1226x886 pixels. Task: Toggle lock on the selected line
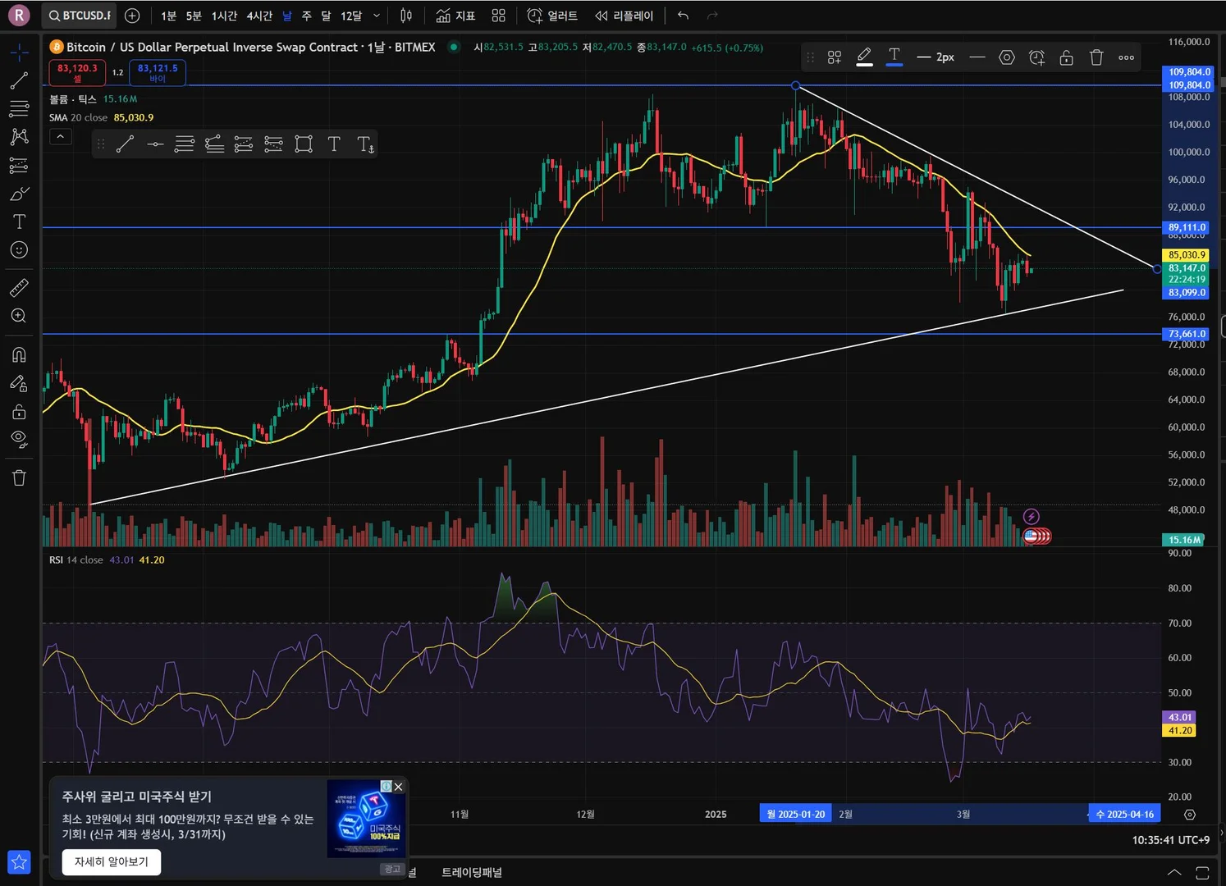[1066, 57]
